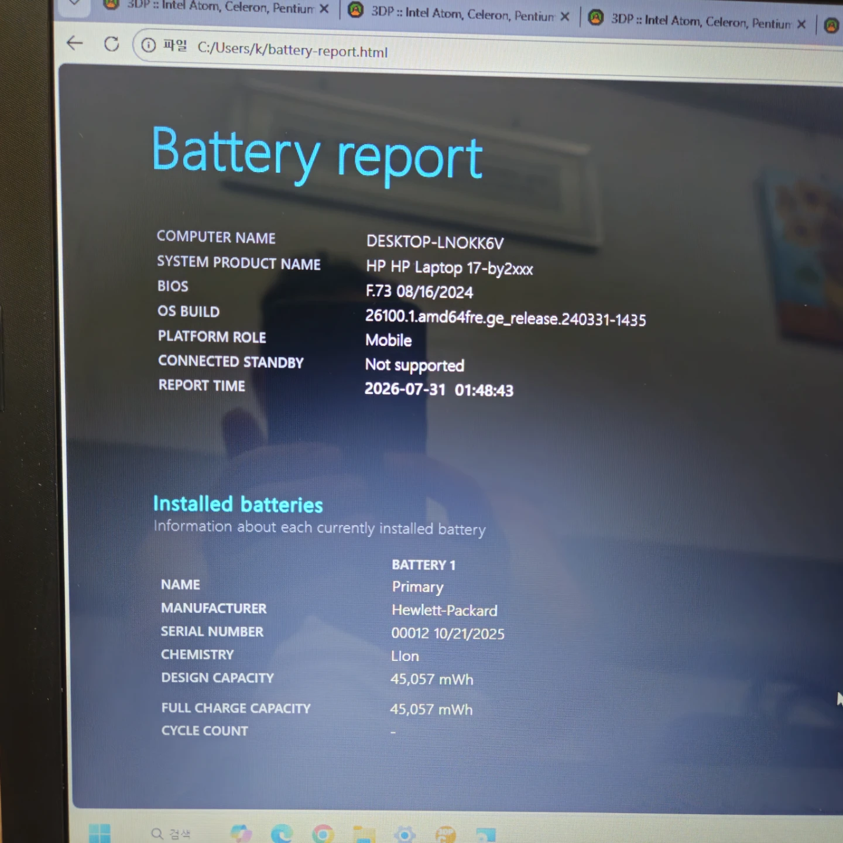Select the serial number 00012 10/21/2025
This screenshot has height=843, width=843.
click(448, 633)
